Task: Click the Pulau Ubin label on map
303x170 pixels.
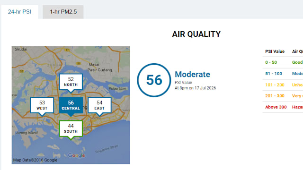Action: point(117,88)
